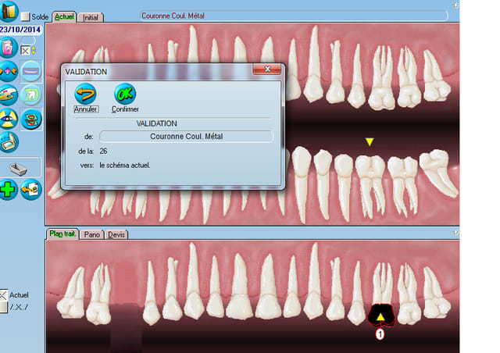This screenshot has height=353, width=500.
Task: Click the green plus add icon
Action: coord(9,189)
